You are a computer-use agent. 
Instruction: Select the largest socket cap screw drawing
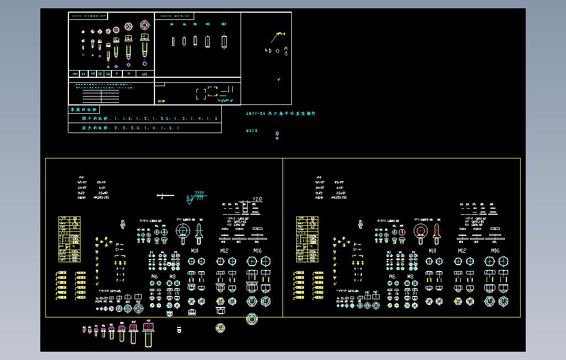(x=145, y=44)
